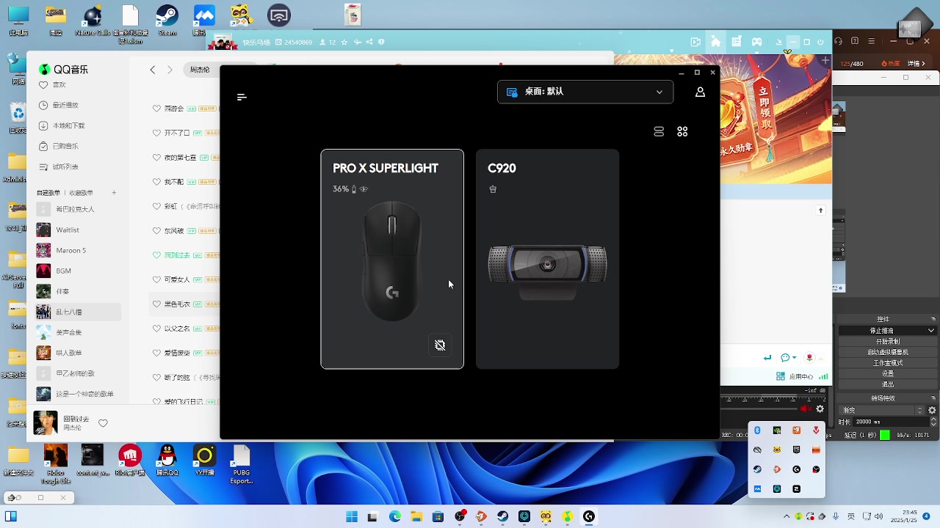The height and width of the screenshot is (528, 940).
Task: Open the Steam desktop shortcut at top
Action: [x=167, y=20]
